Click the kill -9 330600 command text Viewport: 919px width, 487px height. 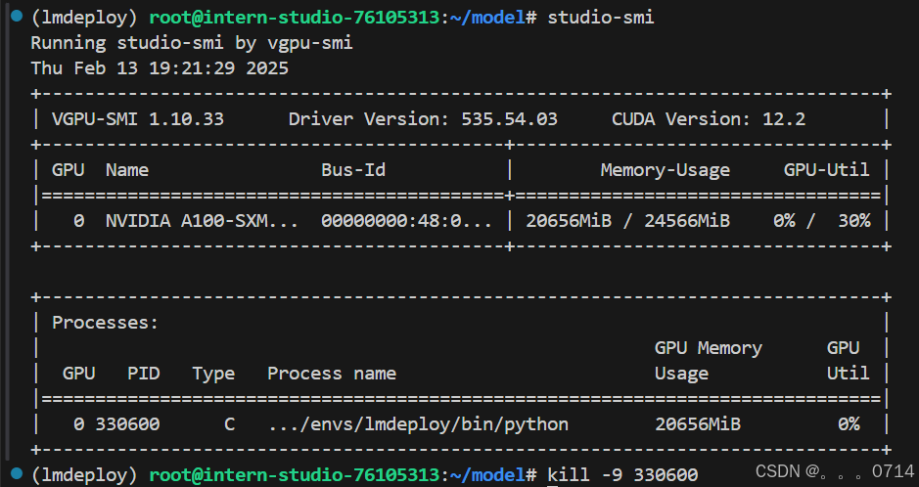(x=622, y=474)
